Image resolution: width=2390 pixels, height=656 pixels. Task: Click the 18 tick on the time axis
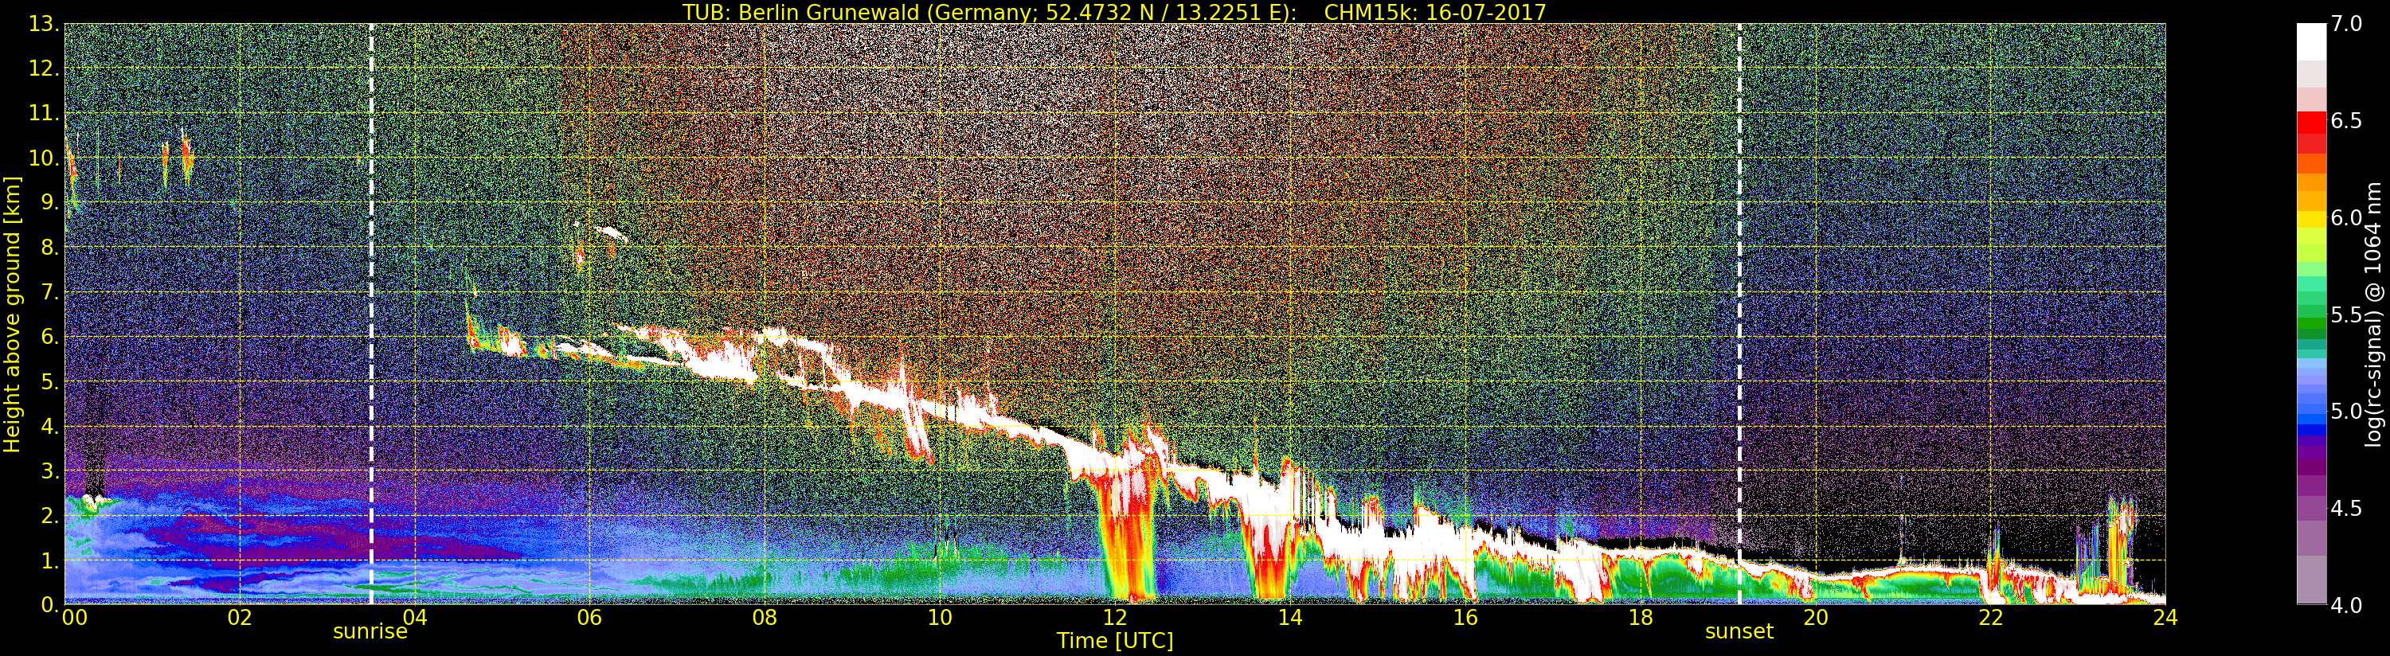[1640, 619]
